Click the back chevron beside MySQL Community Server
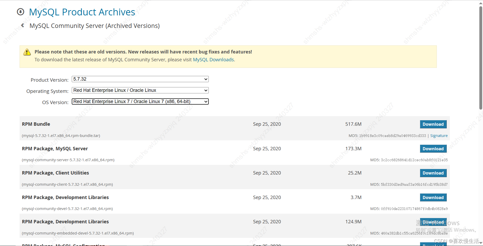Screen dimensions: 483x246 [x=22, y=25]
